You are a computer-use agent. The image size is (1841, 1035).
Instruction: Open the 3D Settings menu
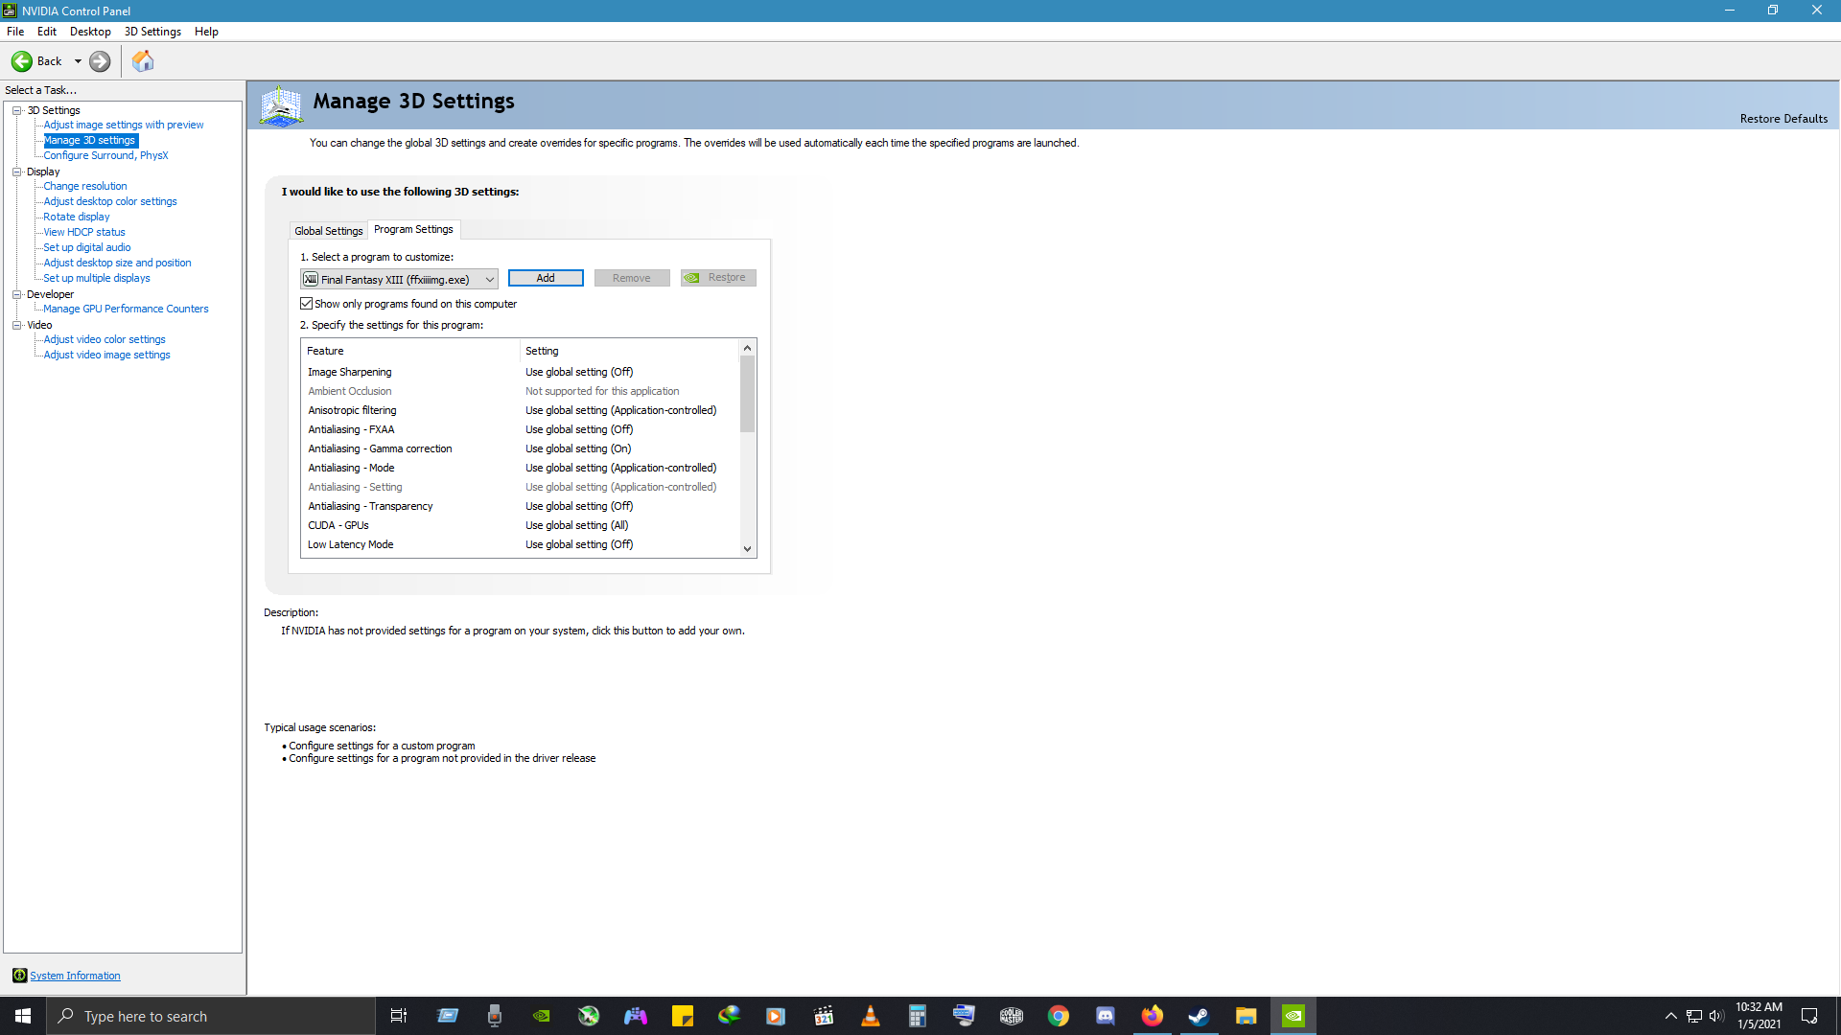point(152,32)
